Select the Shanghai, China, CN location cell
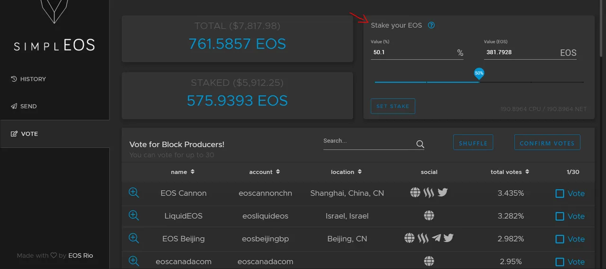606x269 pixels. coord(347,193)
